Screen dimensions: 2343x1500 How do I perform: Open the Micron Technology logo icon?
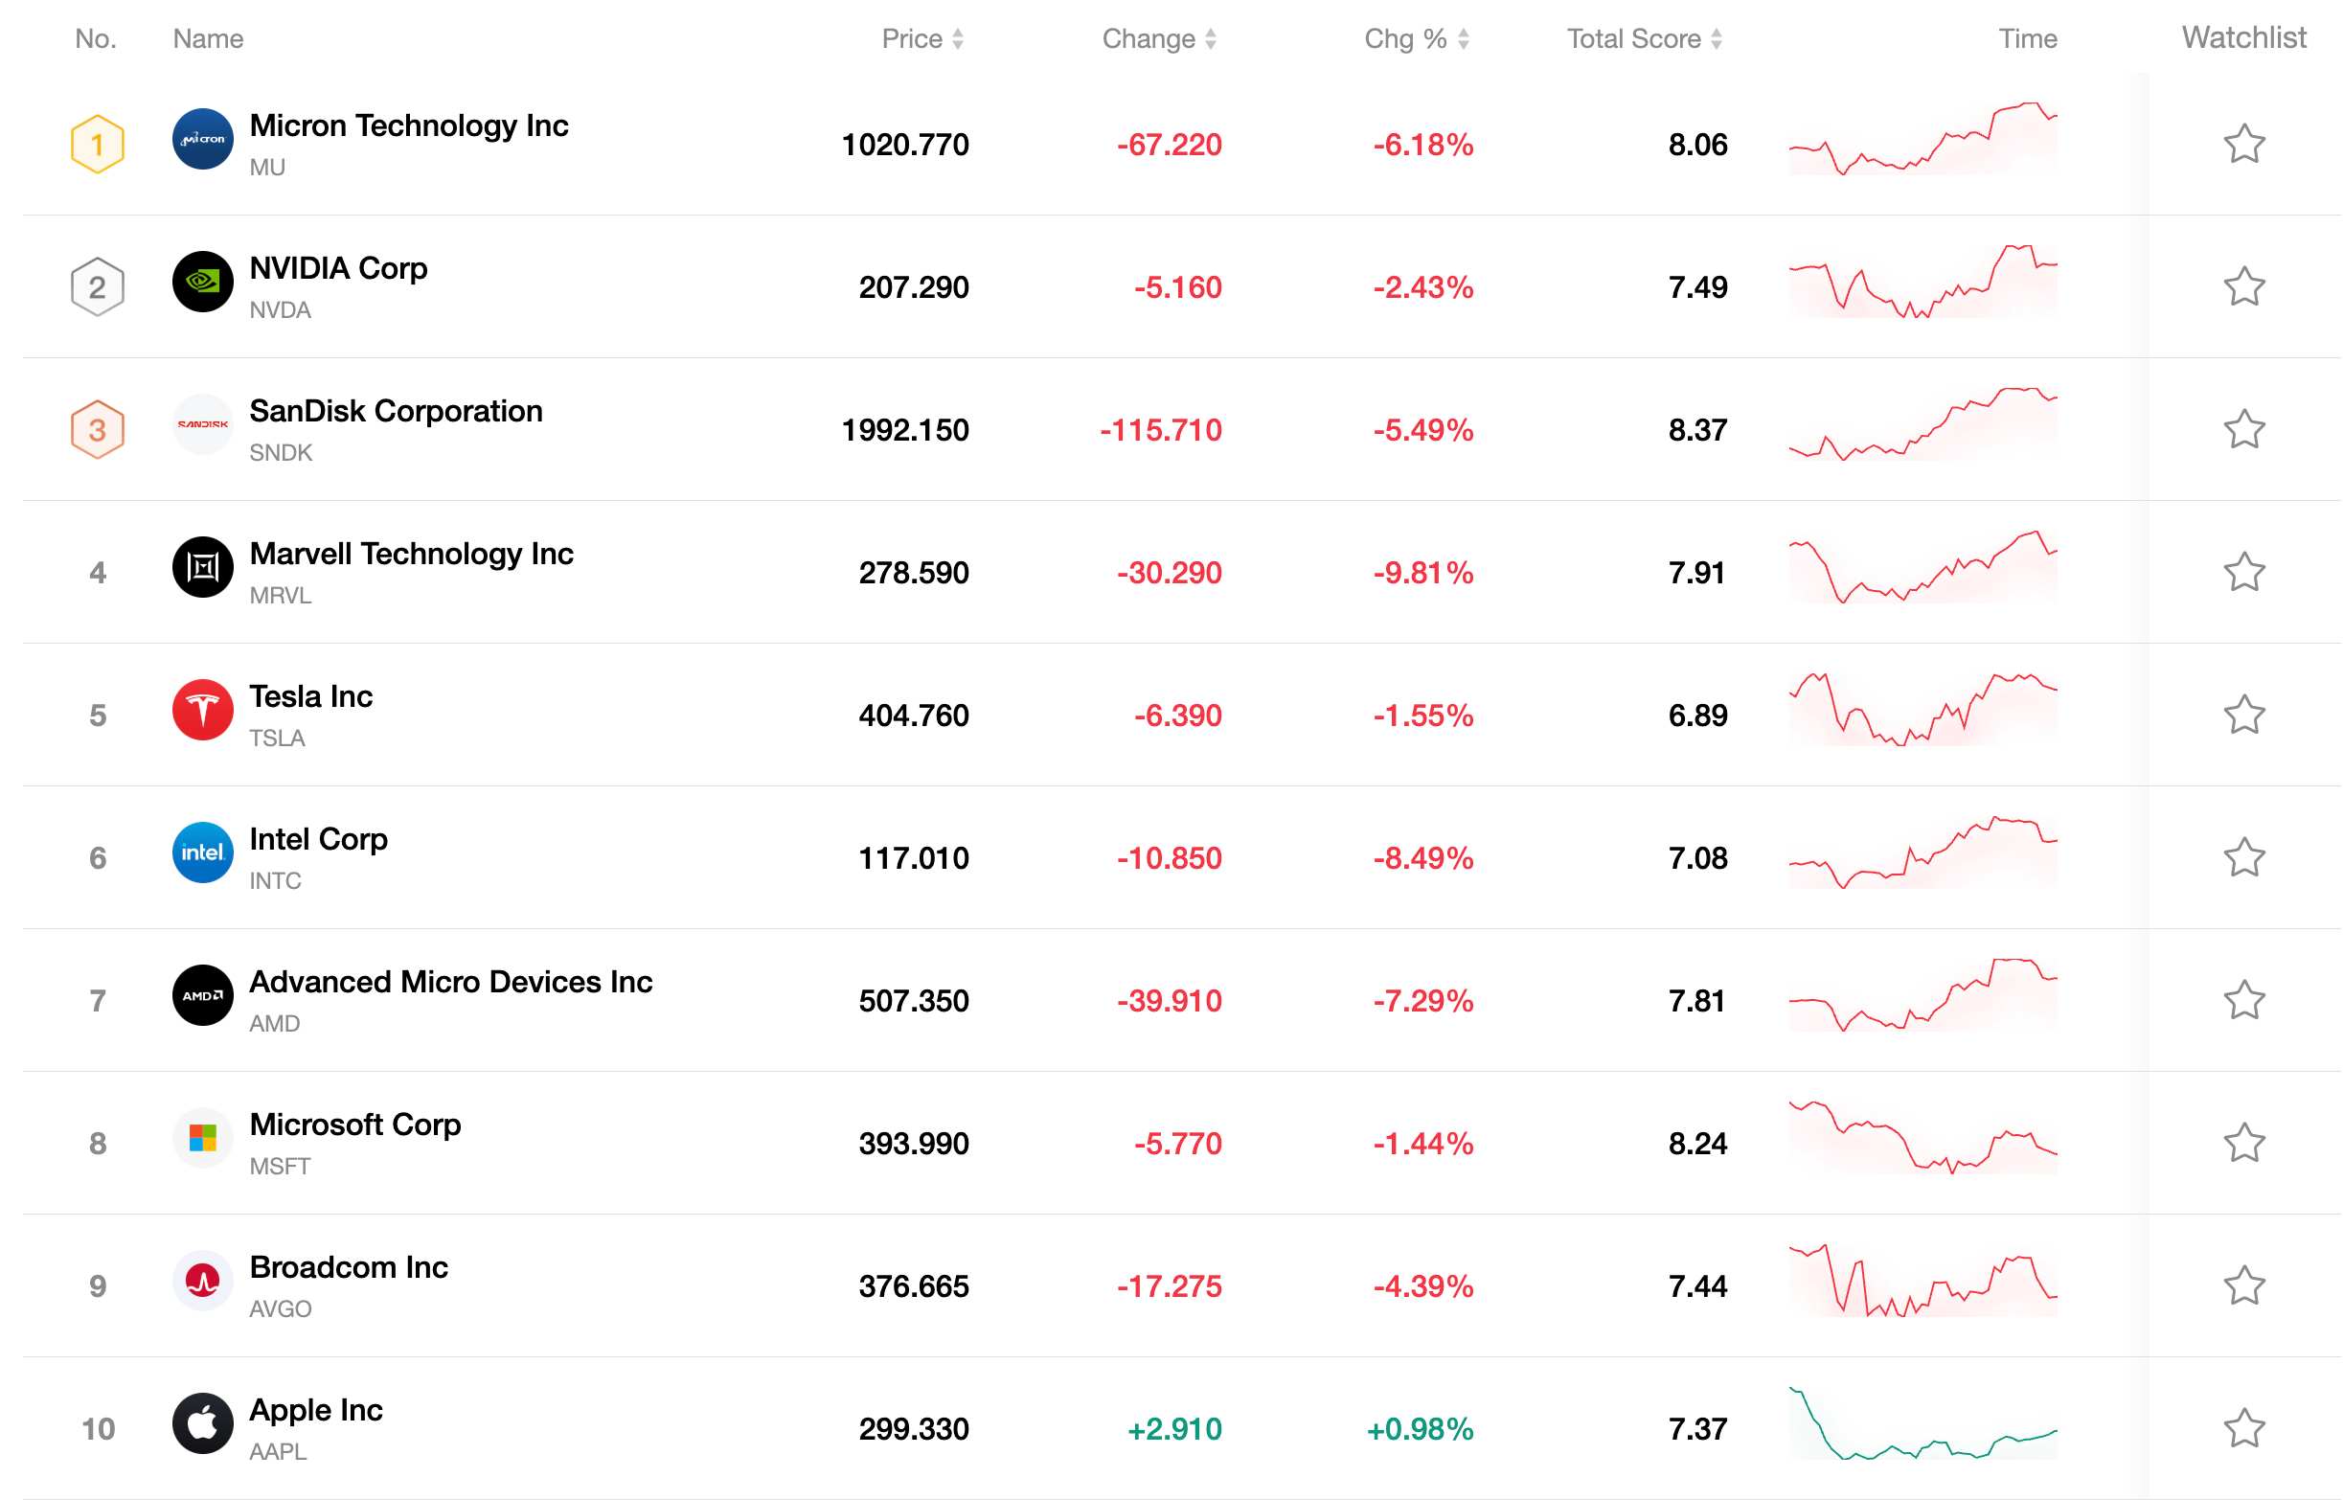click(202, 138)
